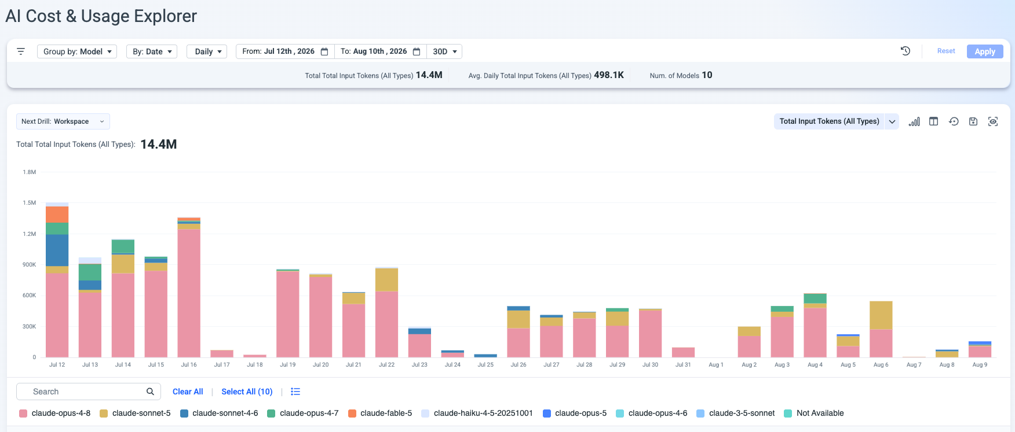The width and height of the screenshot is (1015, 432).
Task: Focus the legend Search field
Action: [x=88, y=392]
